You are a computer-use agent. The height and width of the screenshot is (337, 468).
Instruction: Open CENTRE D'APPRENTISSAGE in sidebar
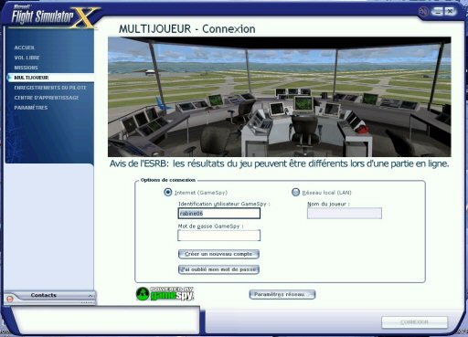tap(47, 98)
